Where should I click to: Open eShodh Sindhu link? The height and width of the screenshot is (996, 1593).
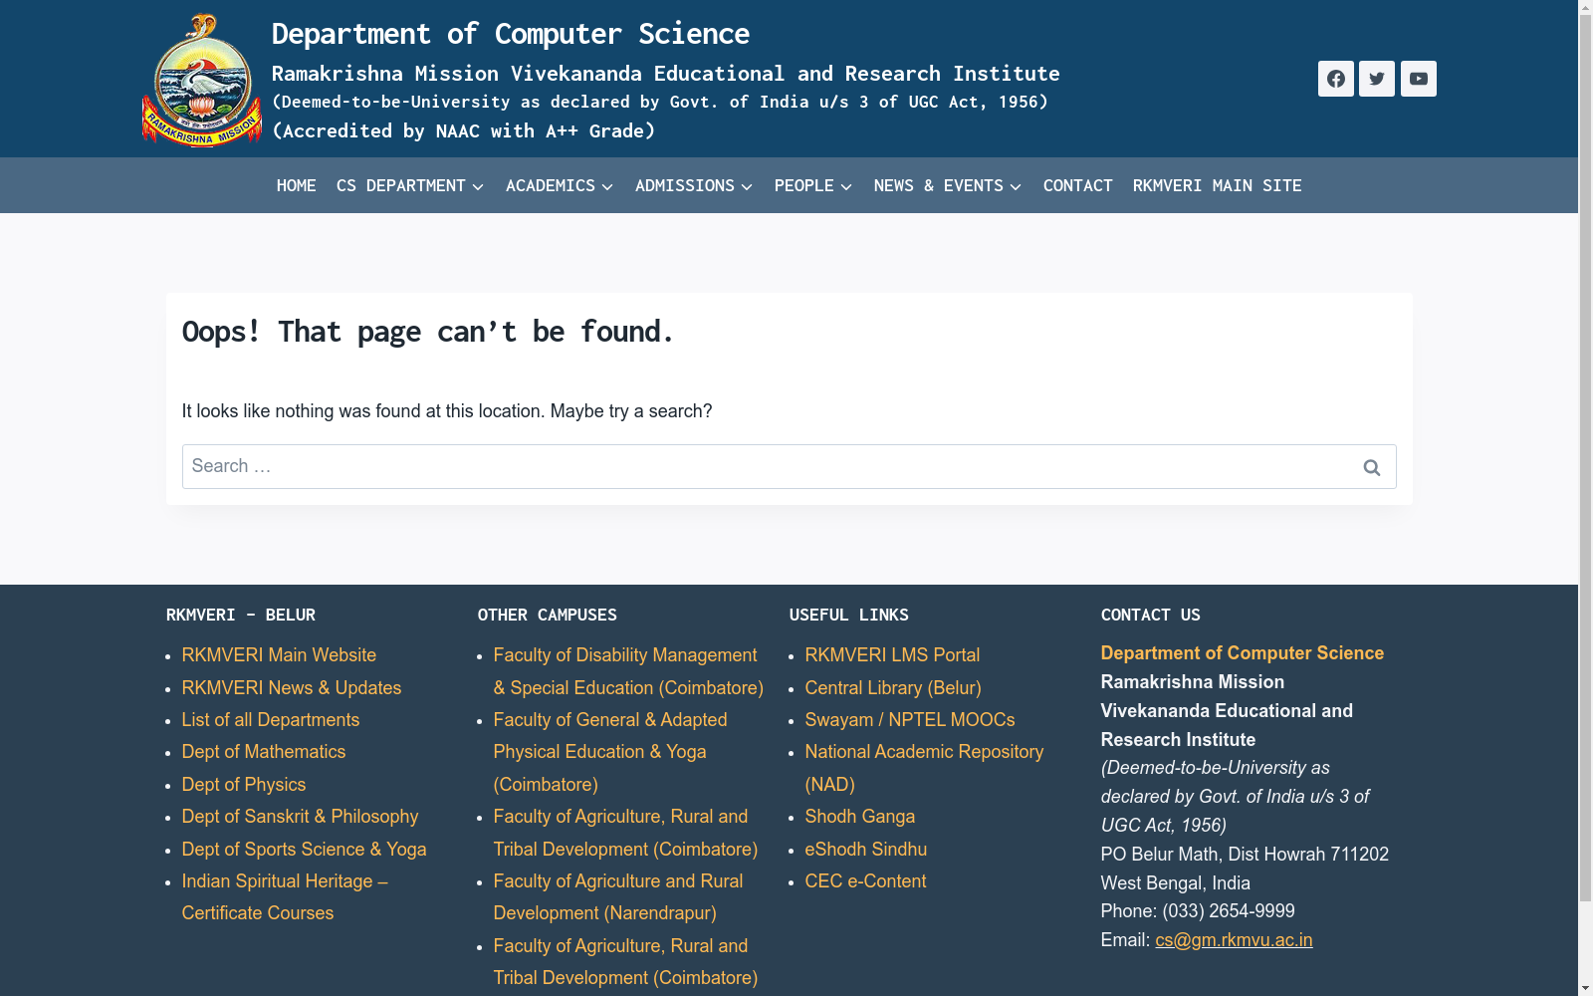pos(866,850)
